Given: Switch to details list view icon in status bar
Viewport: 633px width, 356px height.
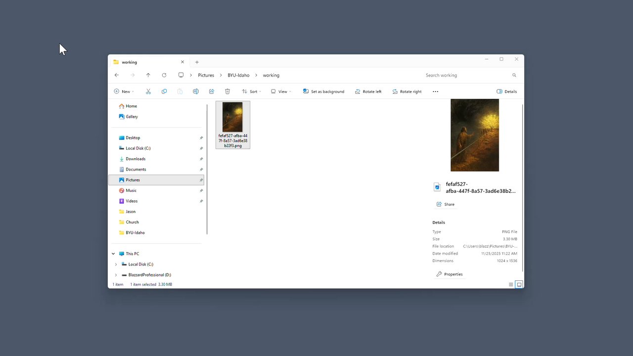Looking at the screenshot, I should point(511,284).
